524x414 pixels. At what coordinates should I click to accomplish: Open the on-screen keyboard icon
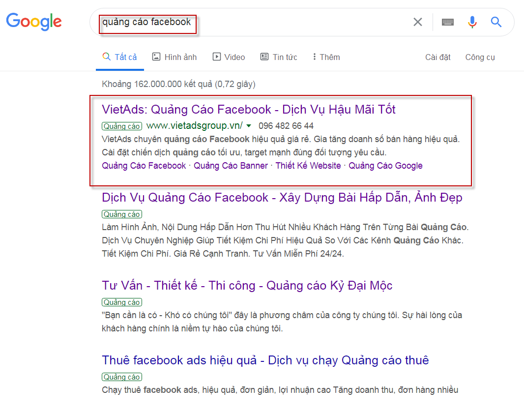pyautogui.click(x=447, y=22)
